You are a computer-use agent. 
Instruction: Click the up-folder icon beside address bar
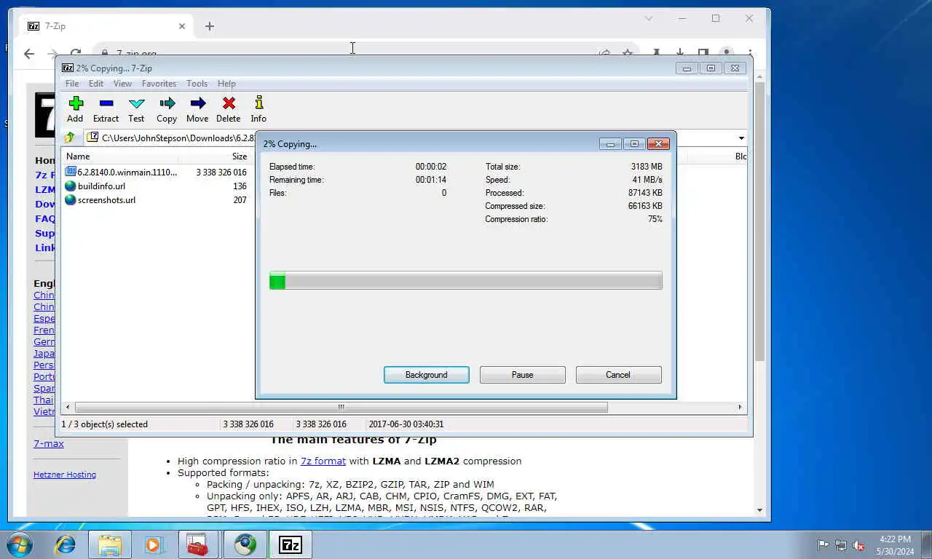point(70,138)
